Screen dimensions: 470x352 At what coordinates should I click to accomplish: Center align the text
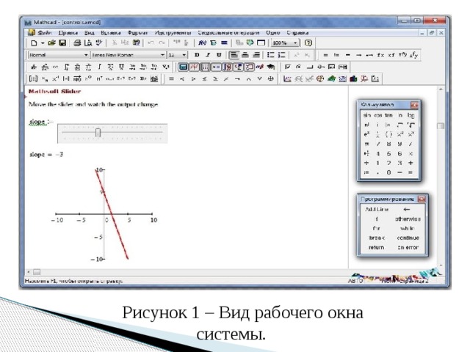pos(245,55)
